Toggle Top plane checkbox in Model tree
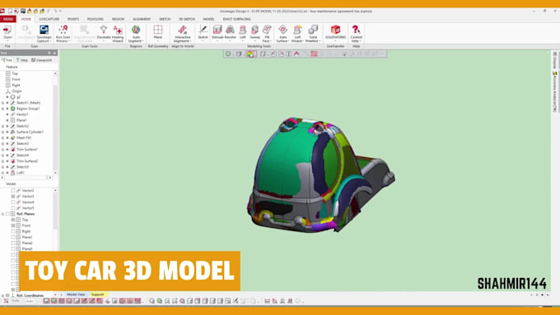 pos(13,220)
